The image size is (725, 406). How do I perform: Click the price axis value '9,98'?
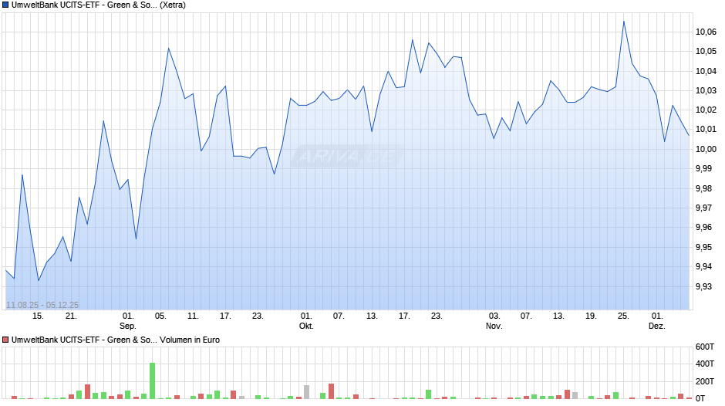[x=703, y=188]
